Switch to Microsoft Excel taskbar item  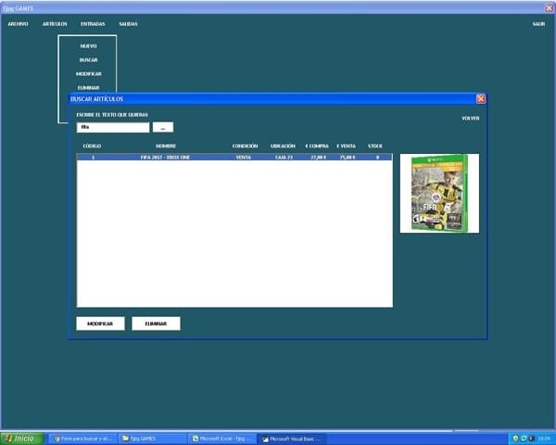(x=221, y=438)
